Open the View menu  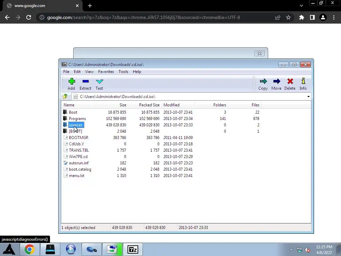pyautogui.click(x=89, y=72)
